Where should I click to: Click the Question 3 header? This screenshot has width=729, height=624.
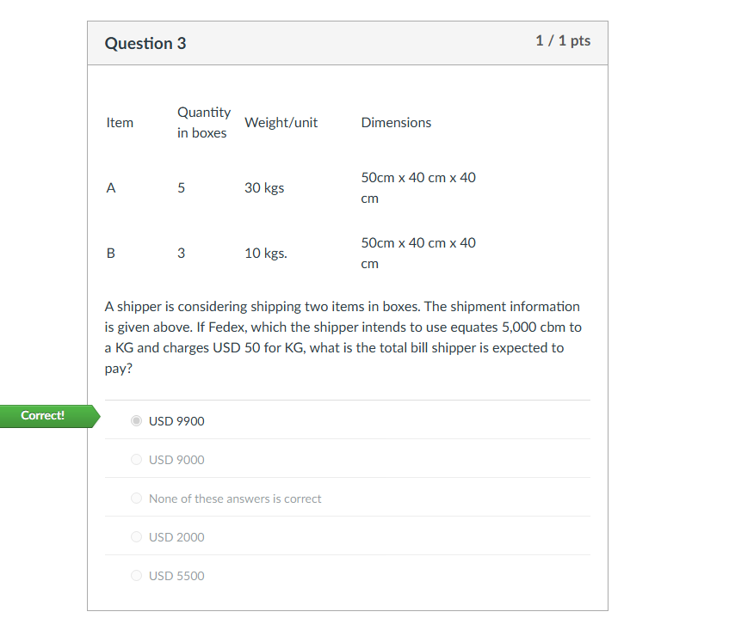pyautogui.click(x=145, y=42)
